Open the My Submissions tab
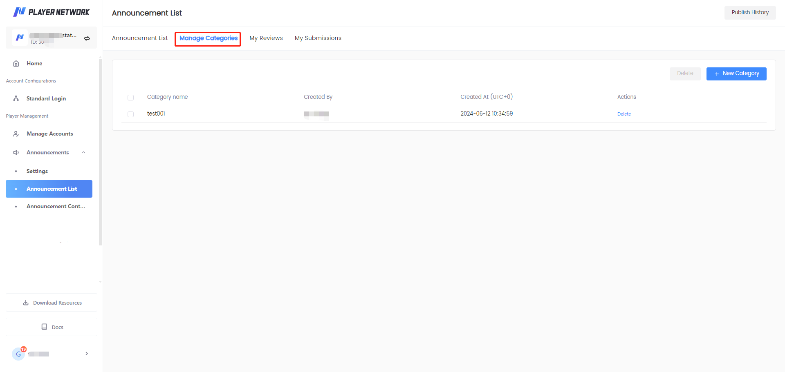The width and height of the screenshot is (785, 372). [x=318, y=38]
